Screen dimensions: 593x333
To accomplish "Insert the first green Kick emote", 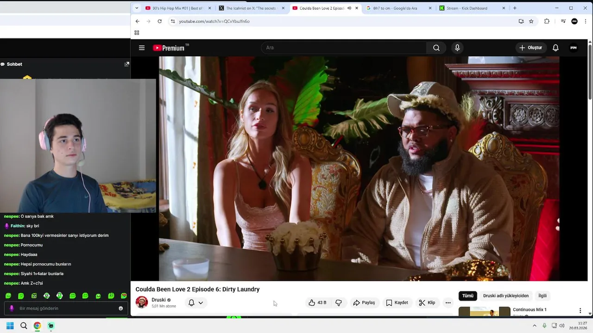I will coord(8,296).
